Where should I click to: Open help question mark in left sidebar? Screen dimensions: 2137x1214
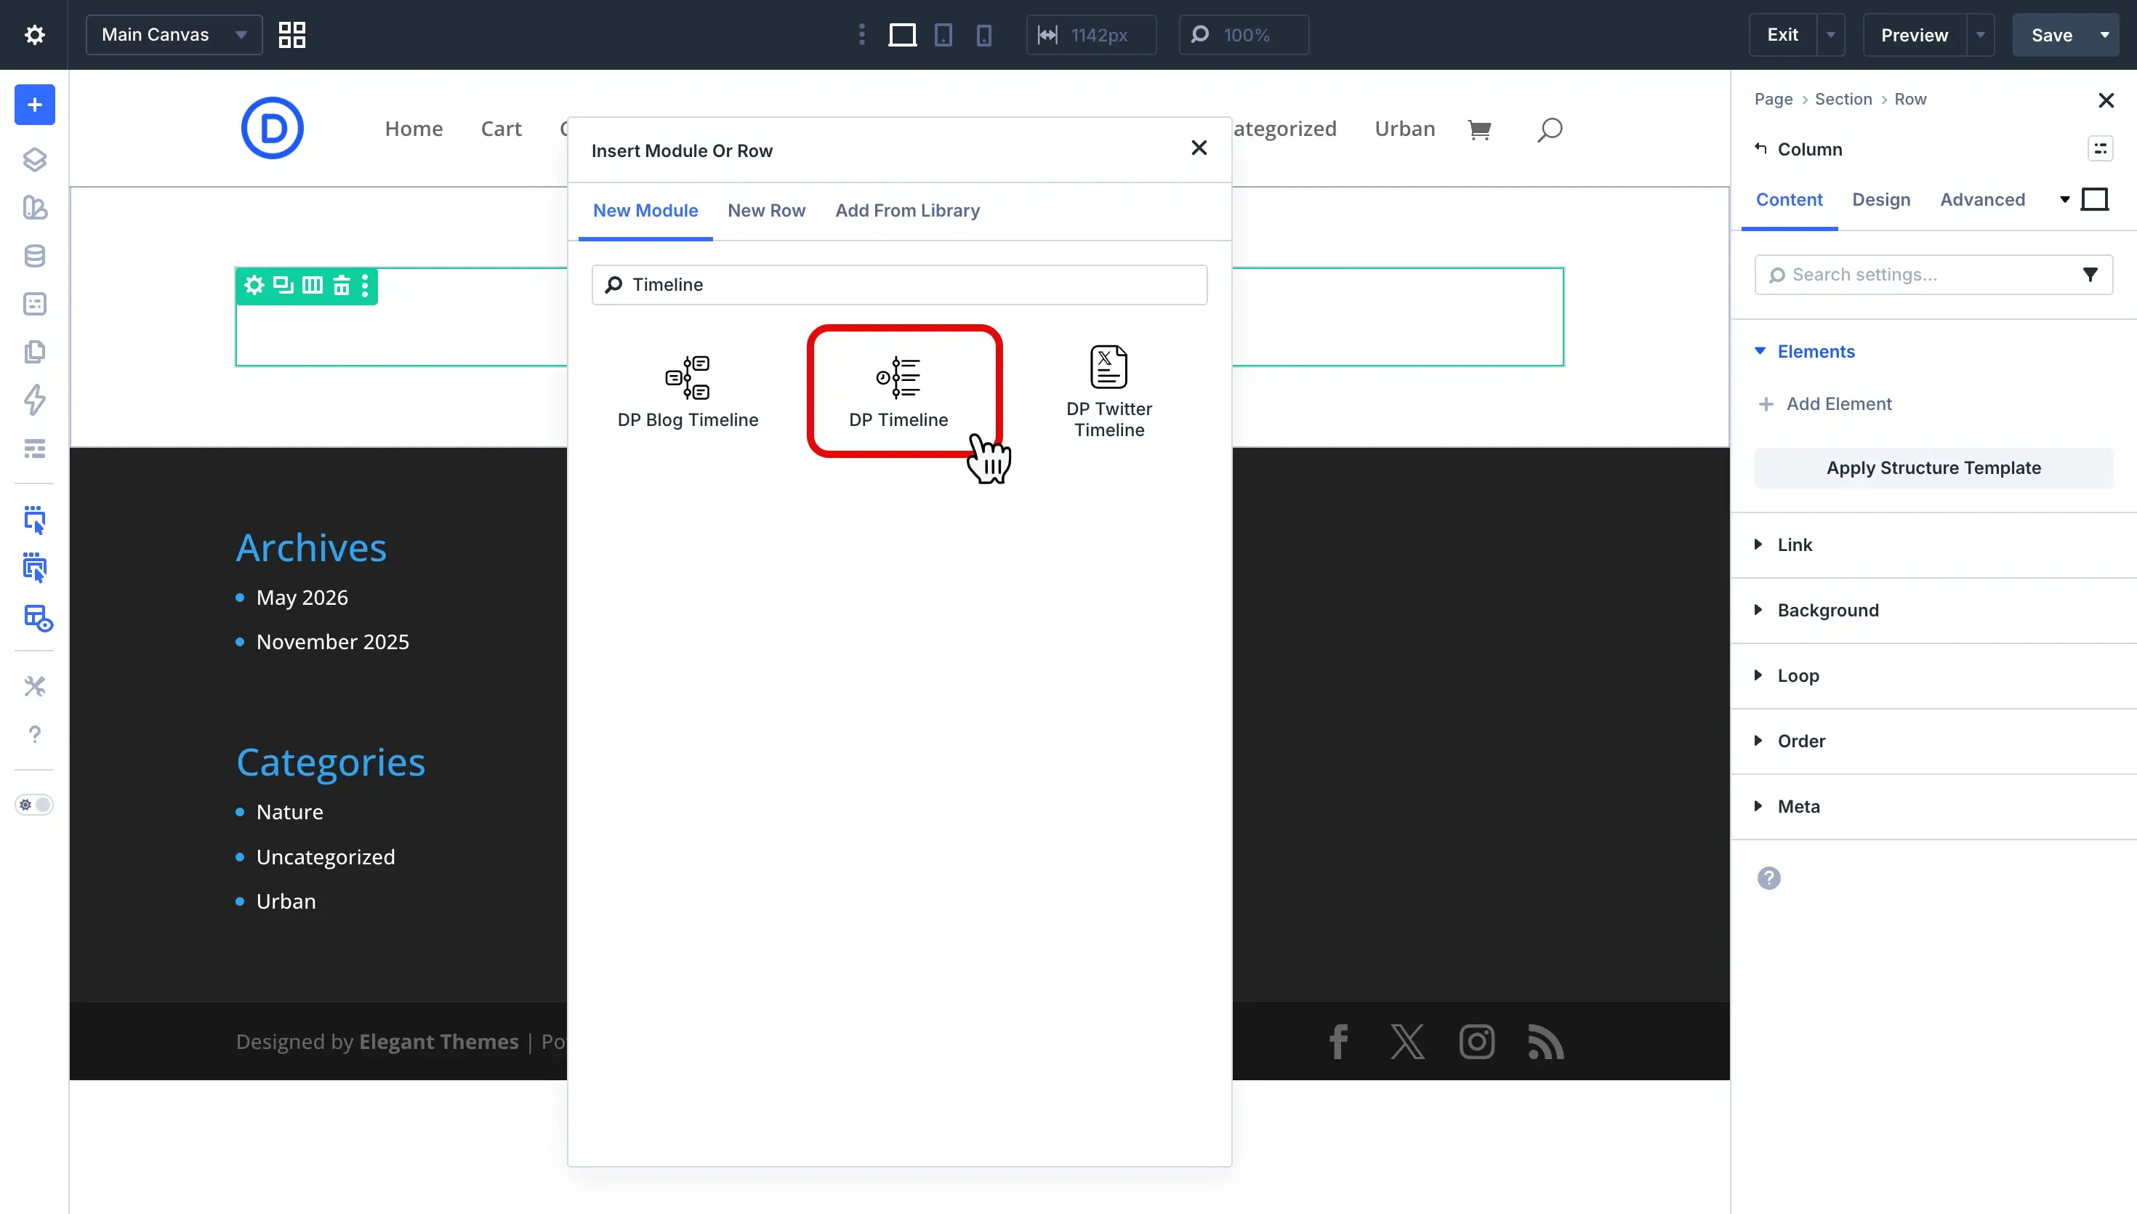click(x=34, y=734)
